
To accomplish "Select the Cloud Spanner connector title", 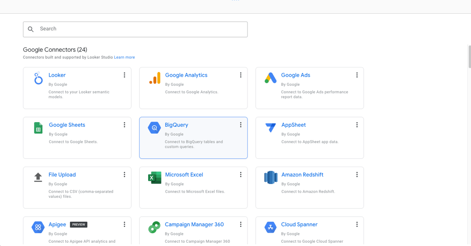I will [x=299, y=224].
